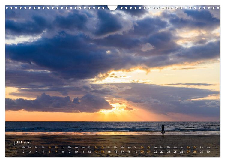Click the silhouetted walkers on the beach

click(x=163, y=129)
